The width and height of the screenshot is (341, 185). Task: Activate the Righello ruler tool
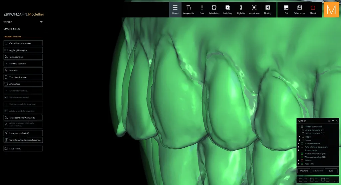point(241,10)
